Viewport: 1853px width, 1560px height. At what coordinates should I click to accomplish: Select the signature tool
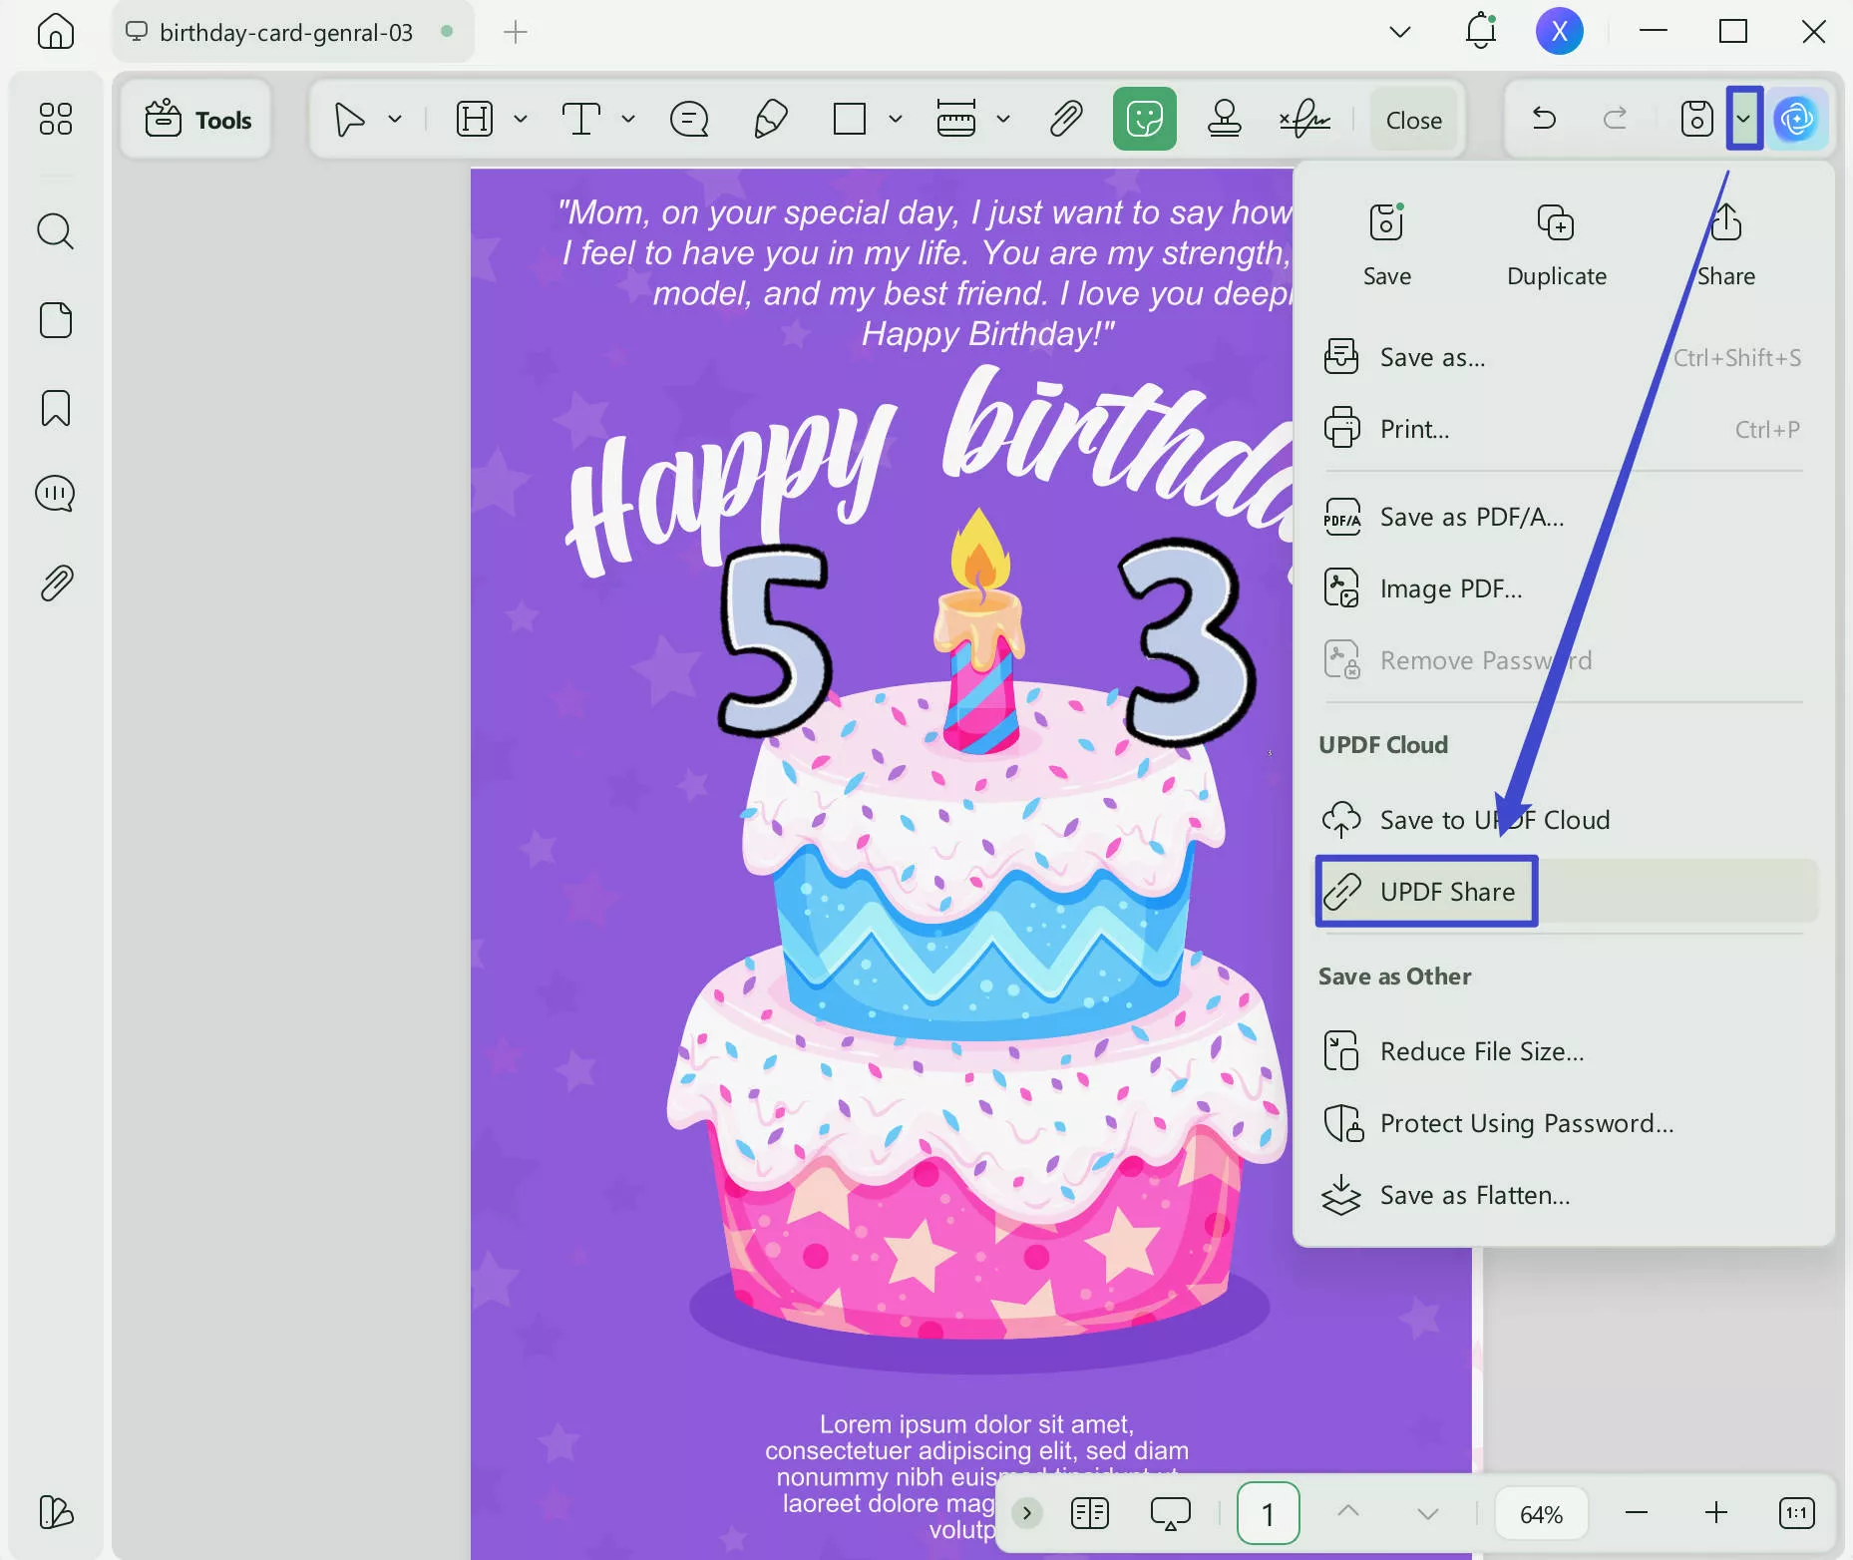pyautogui.click(x=1303, y=118)
